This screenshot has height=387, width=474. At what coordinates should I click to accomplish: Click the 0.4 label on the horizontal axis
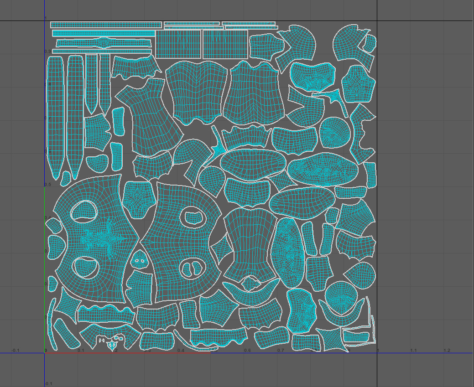tap(181, 351)
